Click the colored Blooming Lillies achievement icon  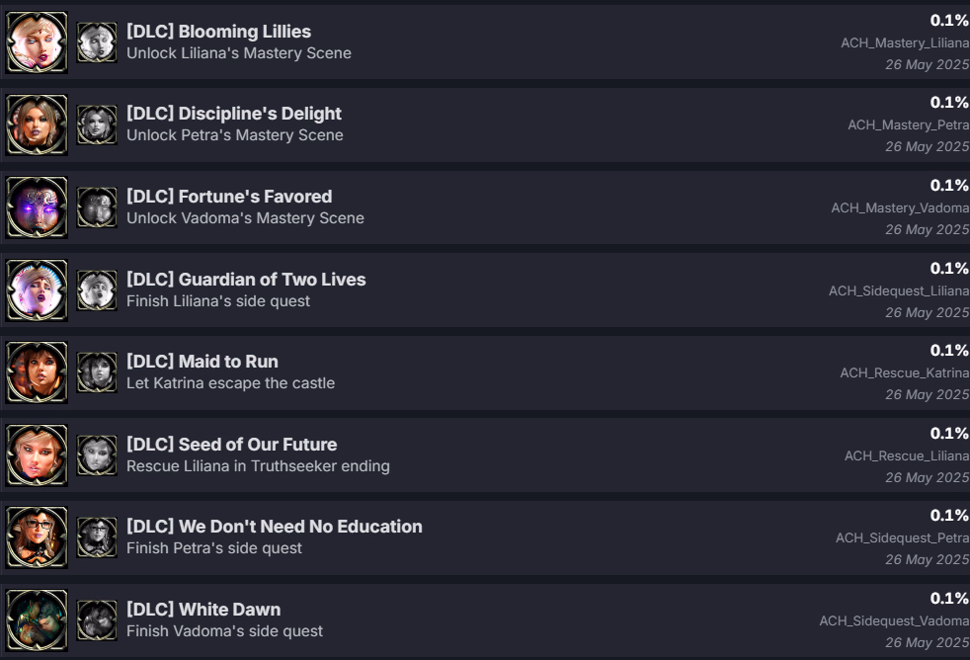point(37,42)
